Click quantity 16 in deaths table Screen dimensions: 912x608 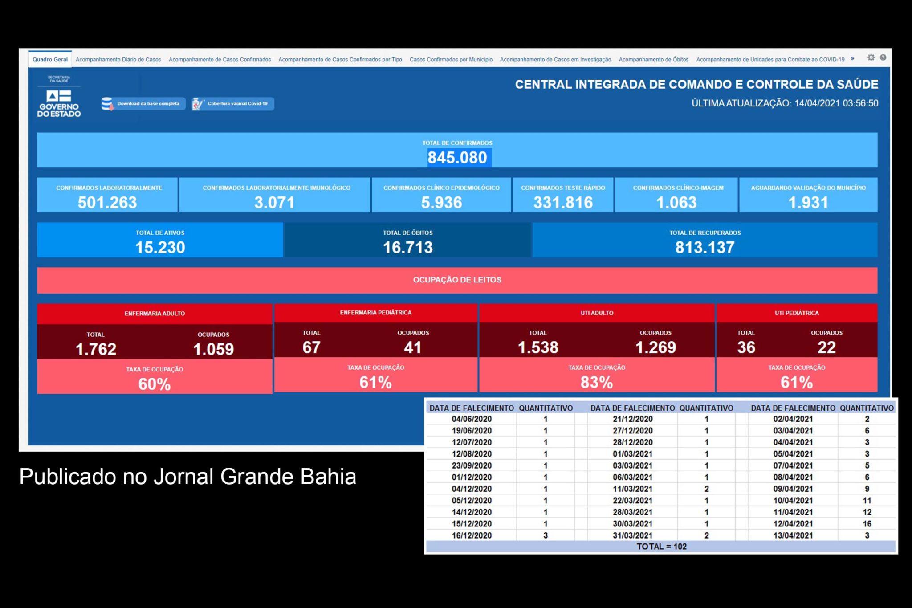[x=867, y=524]
